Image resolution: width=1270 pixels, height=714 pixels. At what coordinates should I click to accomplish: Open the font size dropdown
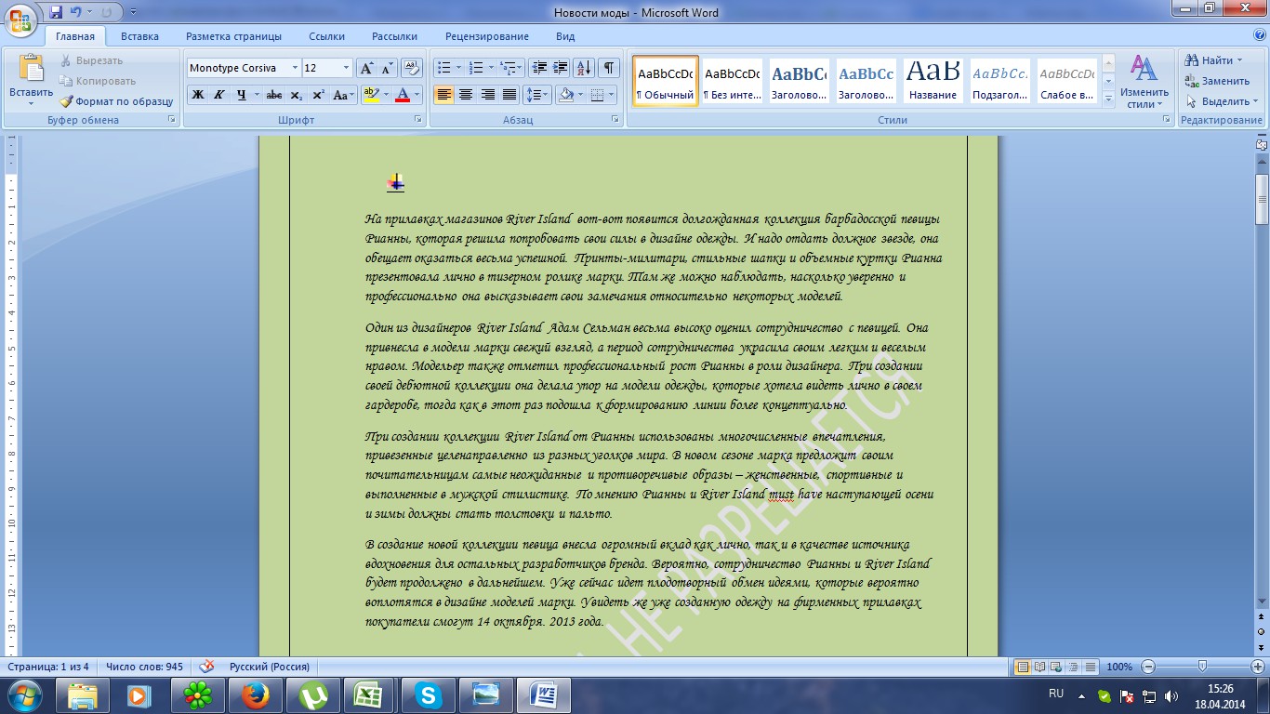tap(347, 68)
